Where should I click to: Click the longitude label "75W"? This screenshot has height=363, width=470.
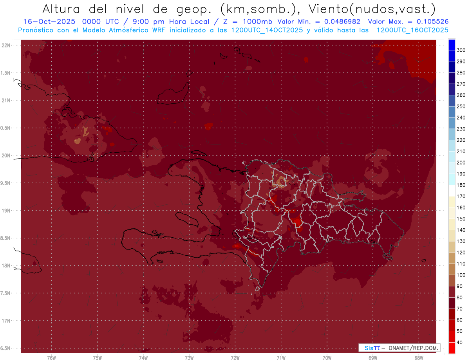click(97, 358)
